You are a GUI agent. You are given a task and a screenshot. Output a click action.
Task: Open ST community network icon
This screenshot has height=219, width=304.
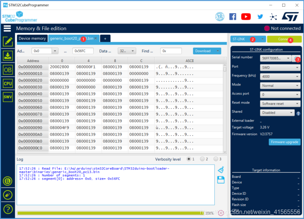coord(273,17)
